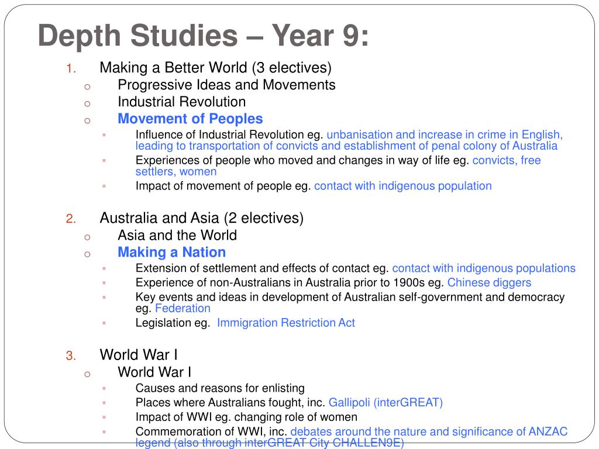Select the numbered heading '3. World War I'
The height and width of the screenshot is (449, 599).
[x=122, y=355]
